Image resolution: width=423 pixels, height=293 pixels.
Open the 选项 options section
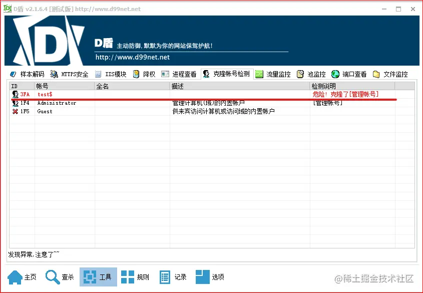point(210,277)
